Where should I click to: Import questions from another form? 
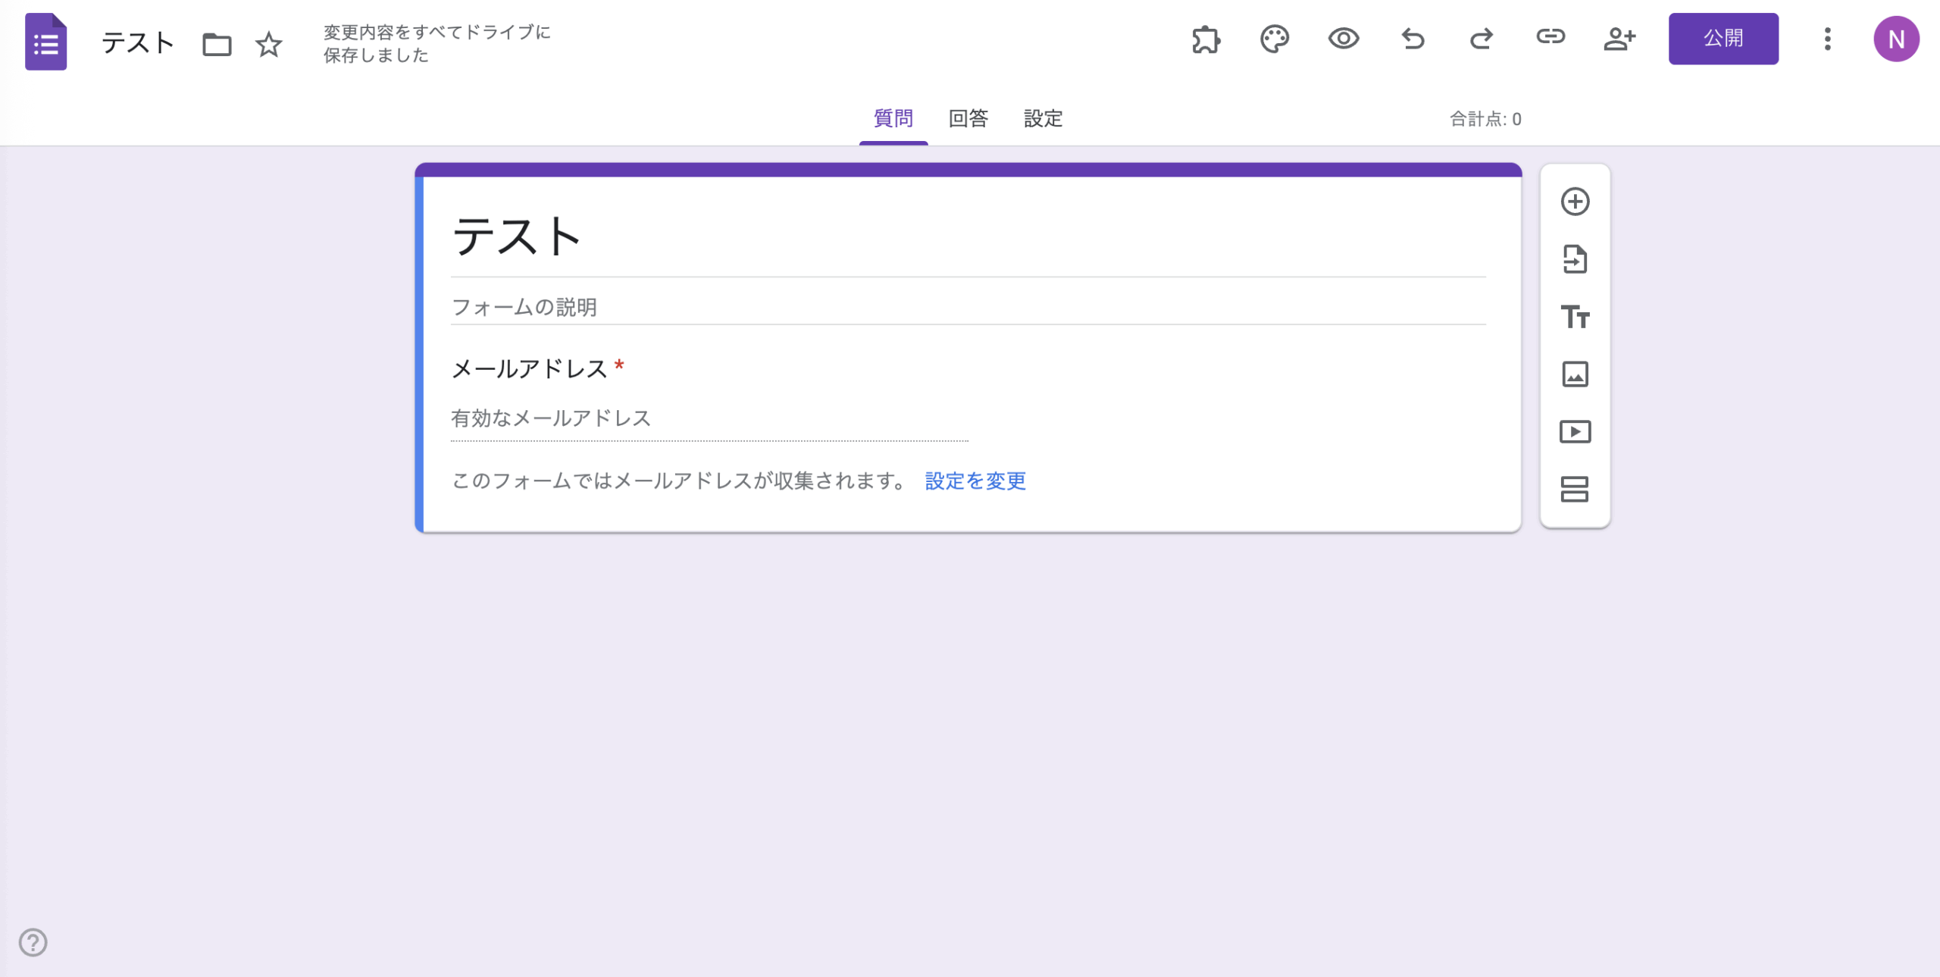[x=1576, y=258]
